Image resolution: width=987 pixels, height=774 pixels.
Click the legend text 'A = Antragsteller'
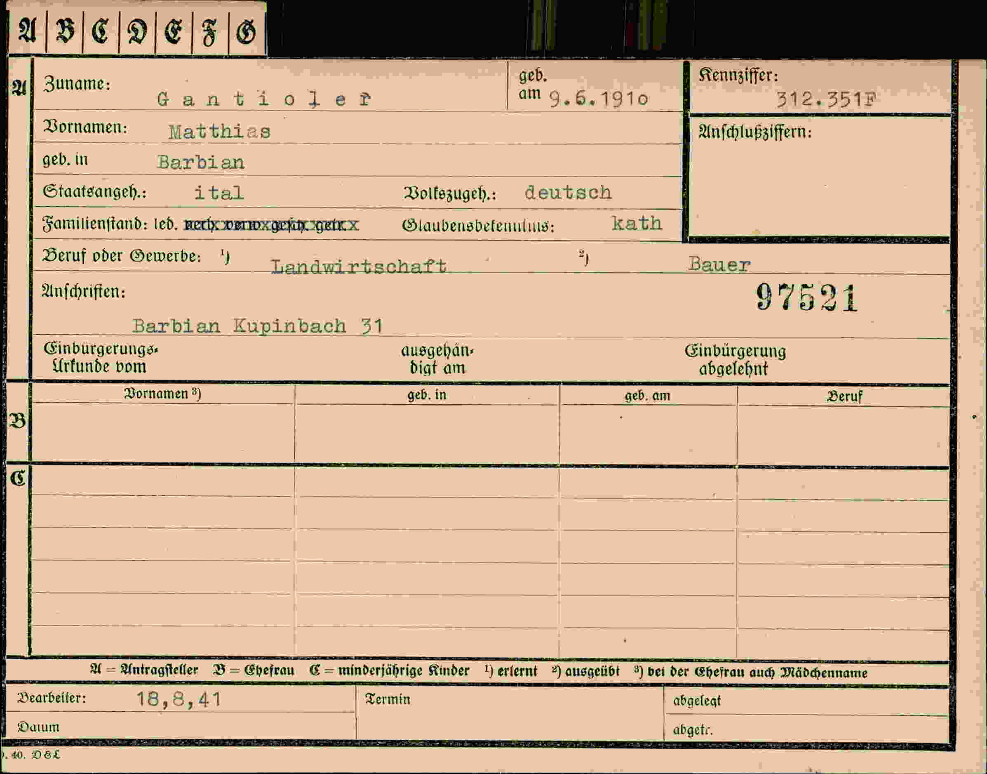point(144,670)
